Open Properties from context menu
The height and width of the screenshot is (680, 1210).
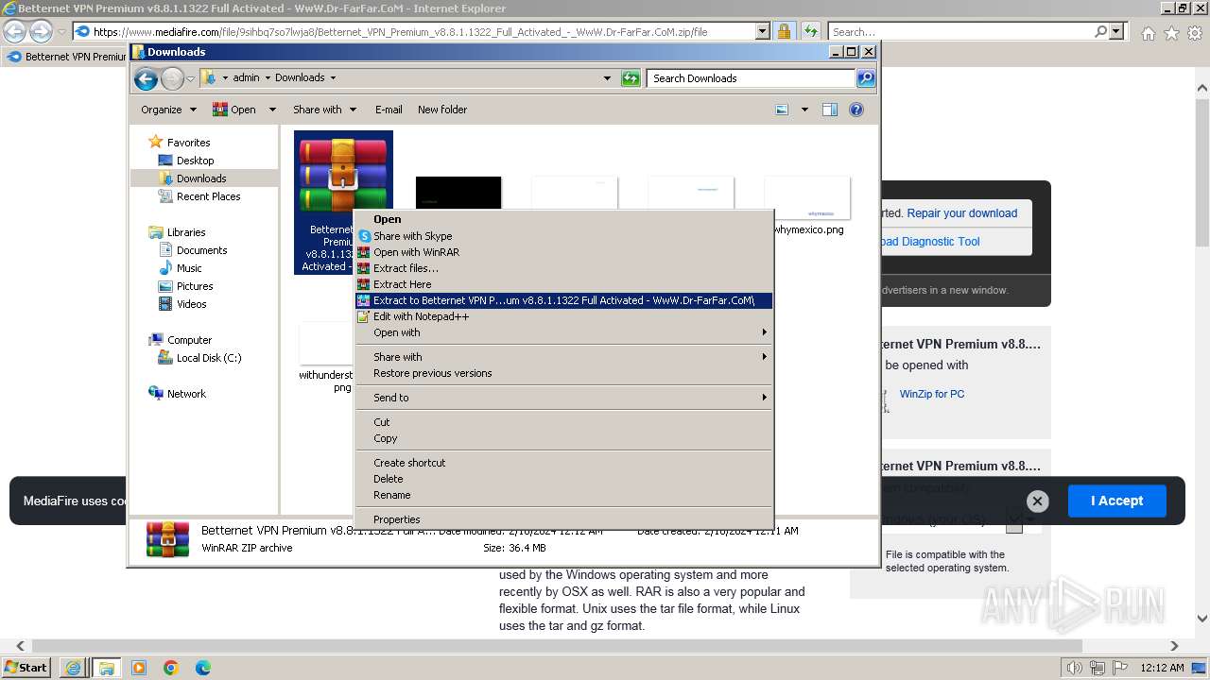tap(396, 519)
